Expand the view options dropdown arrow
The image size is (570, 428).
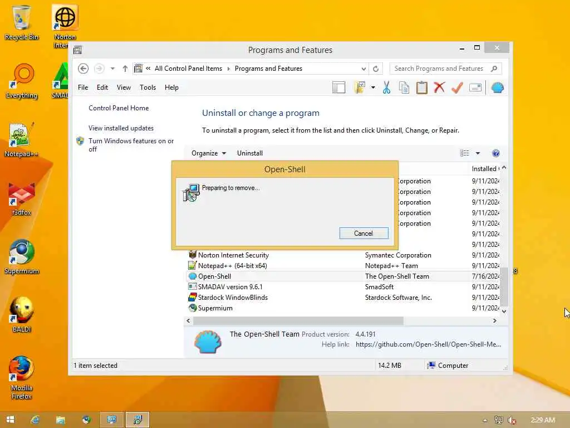pyautogui.click(x=478, y=153)
